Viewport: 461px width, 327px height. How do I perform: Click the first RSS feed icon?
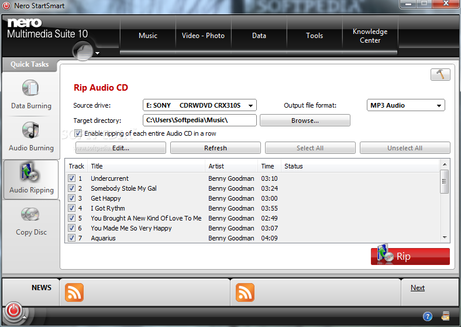74,292
